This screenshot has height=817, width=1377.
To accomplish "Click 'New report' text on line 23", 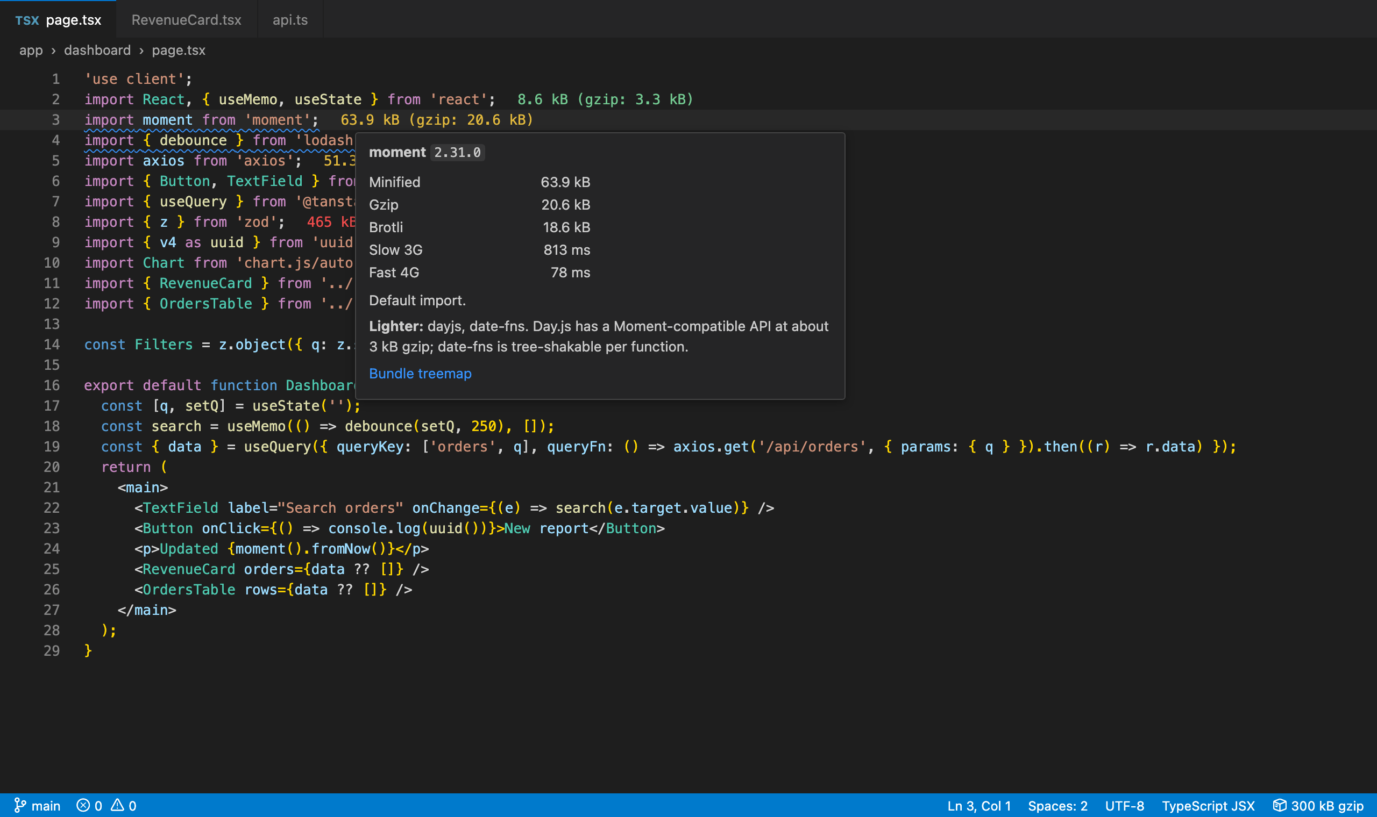I will tap(546, 528).
